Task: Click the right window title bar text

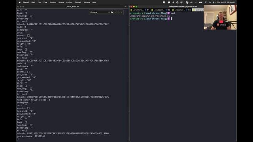Action: pos(183,7)
